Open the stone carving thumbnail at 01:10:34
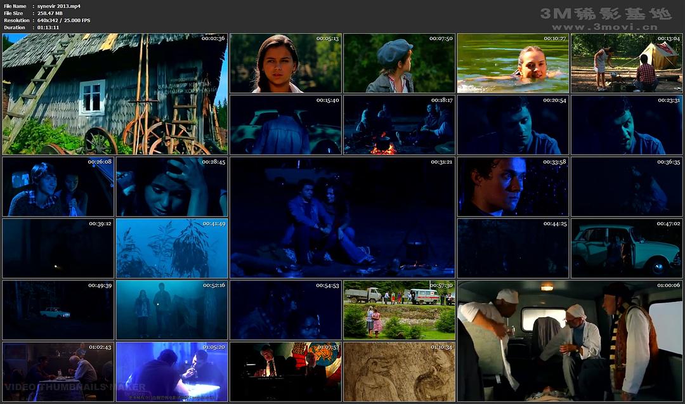685x404 pixels. click(x=399, y=372)
